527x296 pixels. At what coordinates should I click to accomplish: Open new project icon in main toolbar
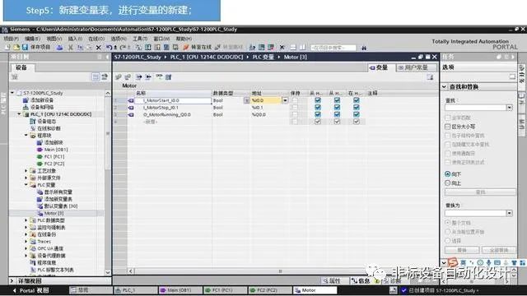(7, 48)
